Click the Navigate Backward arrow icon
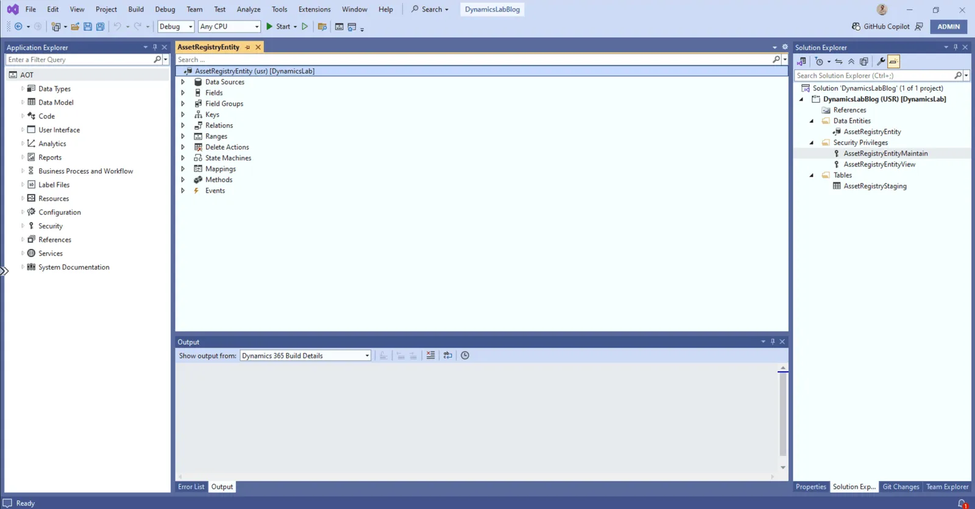 click(18, 27)
